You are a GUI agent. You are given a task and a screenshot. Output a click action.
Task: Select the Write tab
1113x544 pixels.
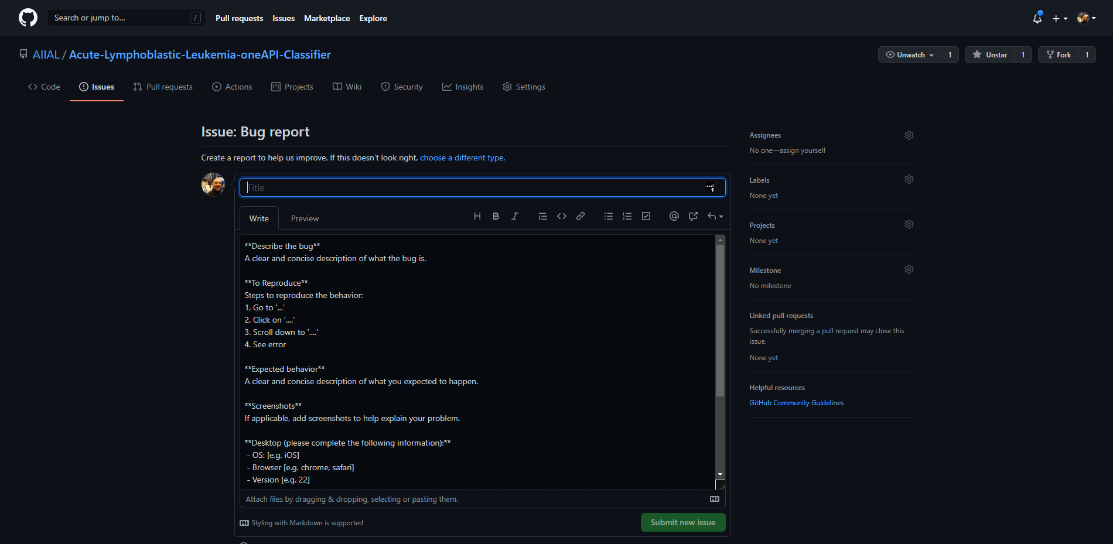point(259,218)
